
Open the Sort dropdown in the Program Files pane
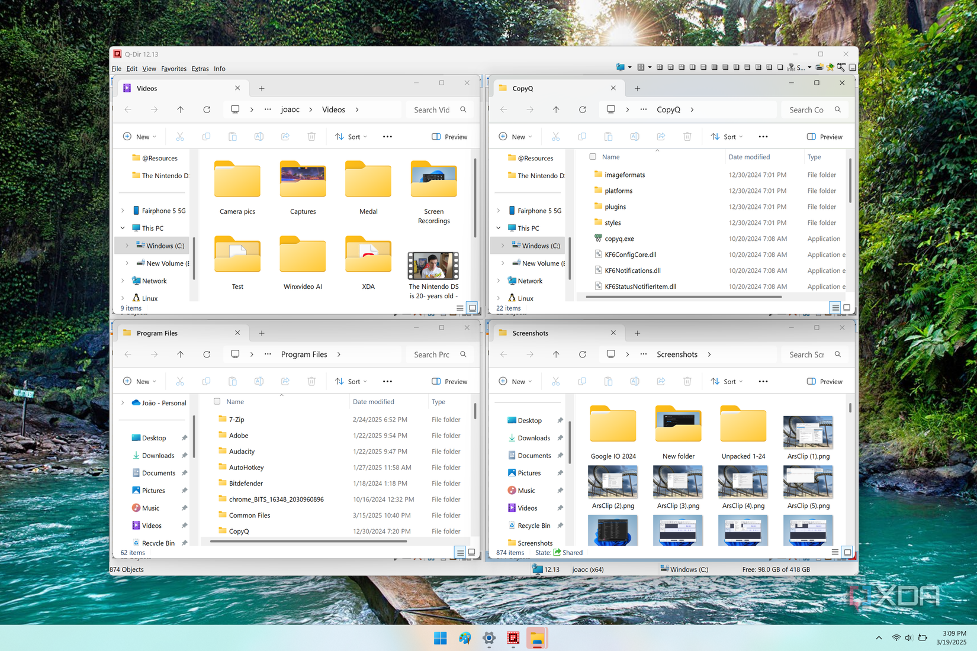coord(351,381)
